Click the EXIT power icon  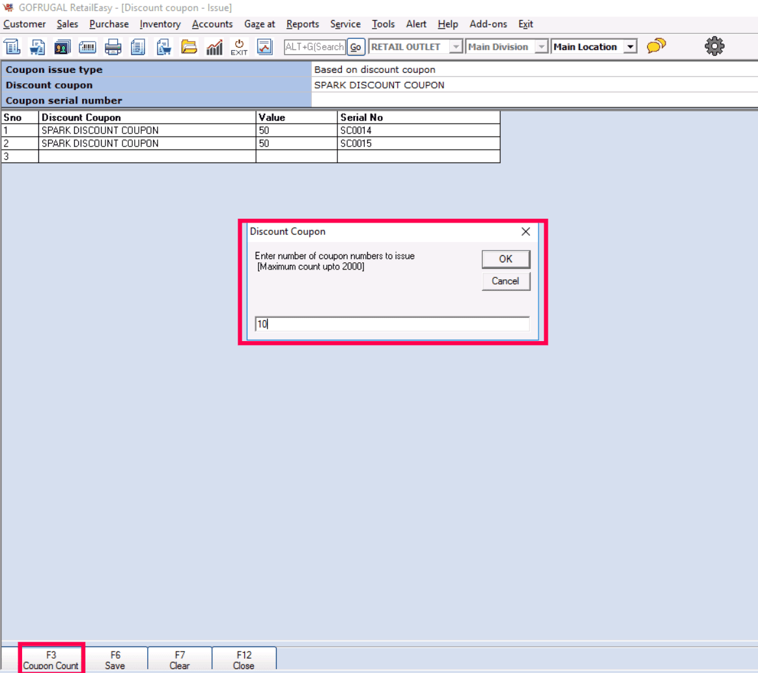(x=239, y=47)
